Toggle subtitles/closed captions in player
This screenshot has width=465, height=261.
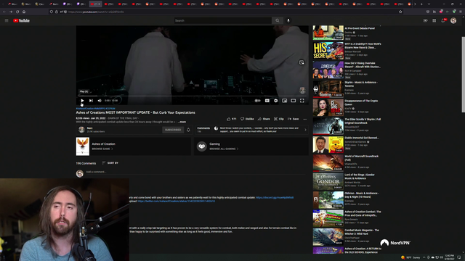[267, 101]
